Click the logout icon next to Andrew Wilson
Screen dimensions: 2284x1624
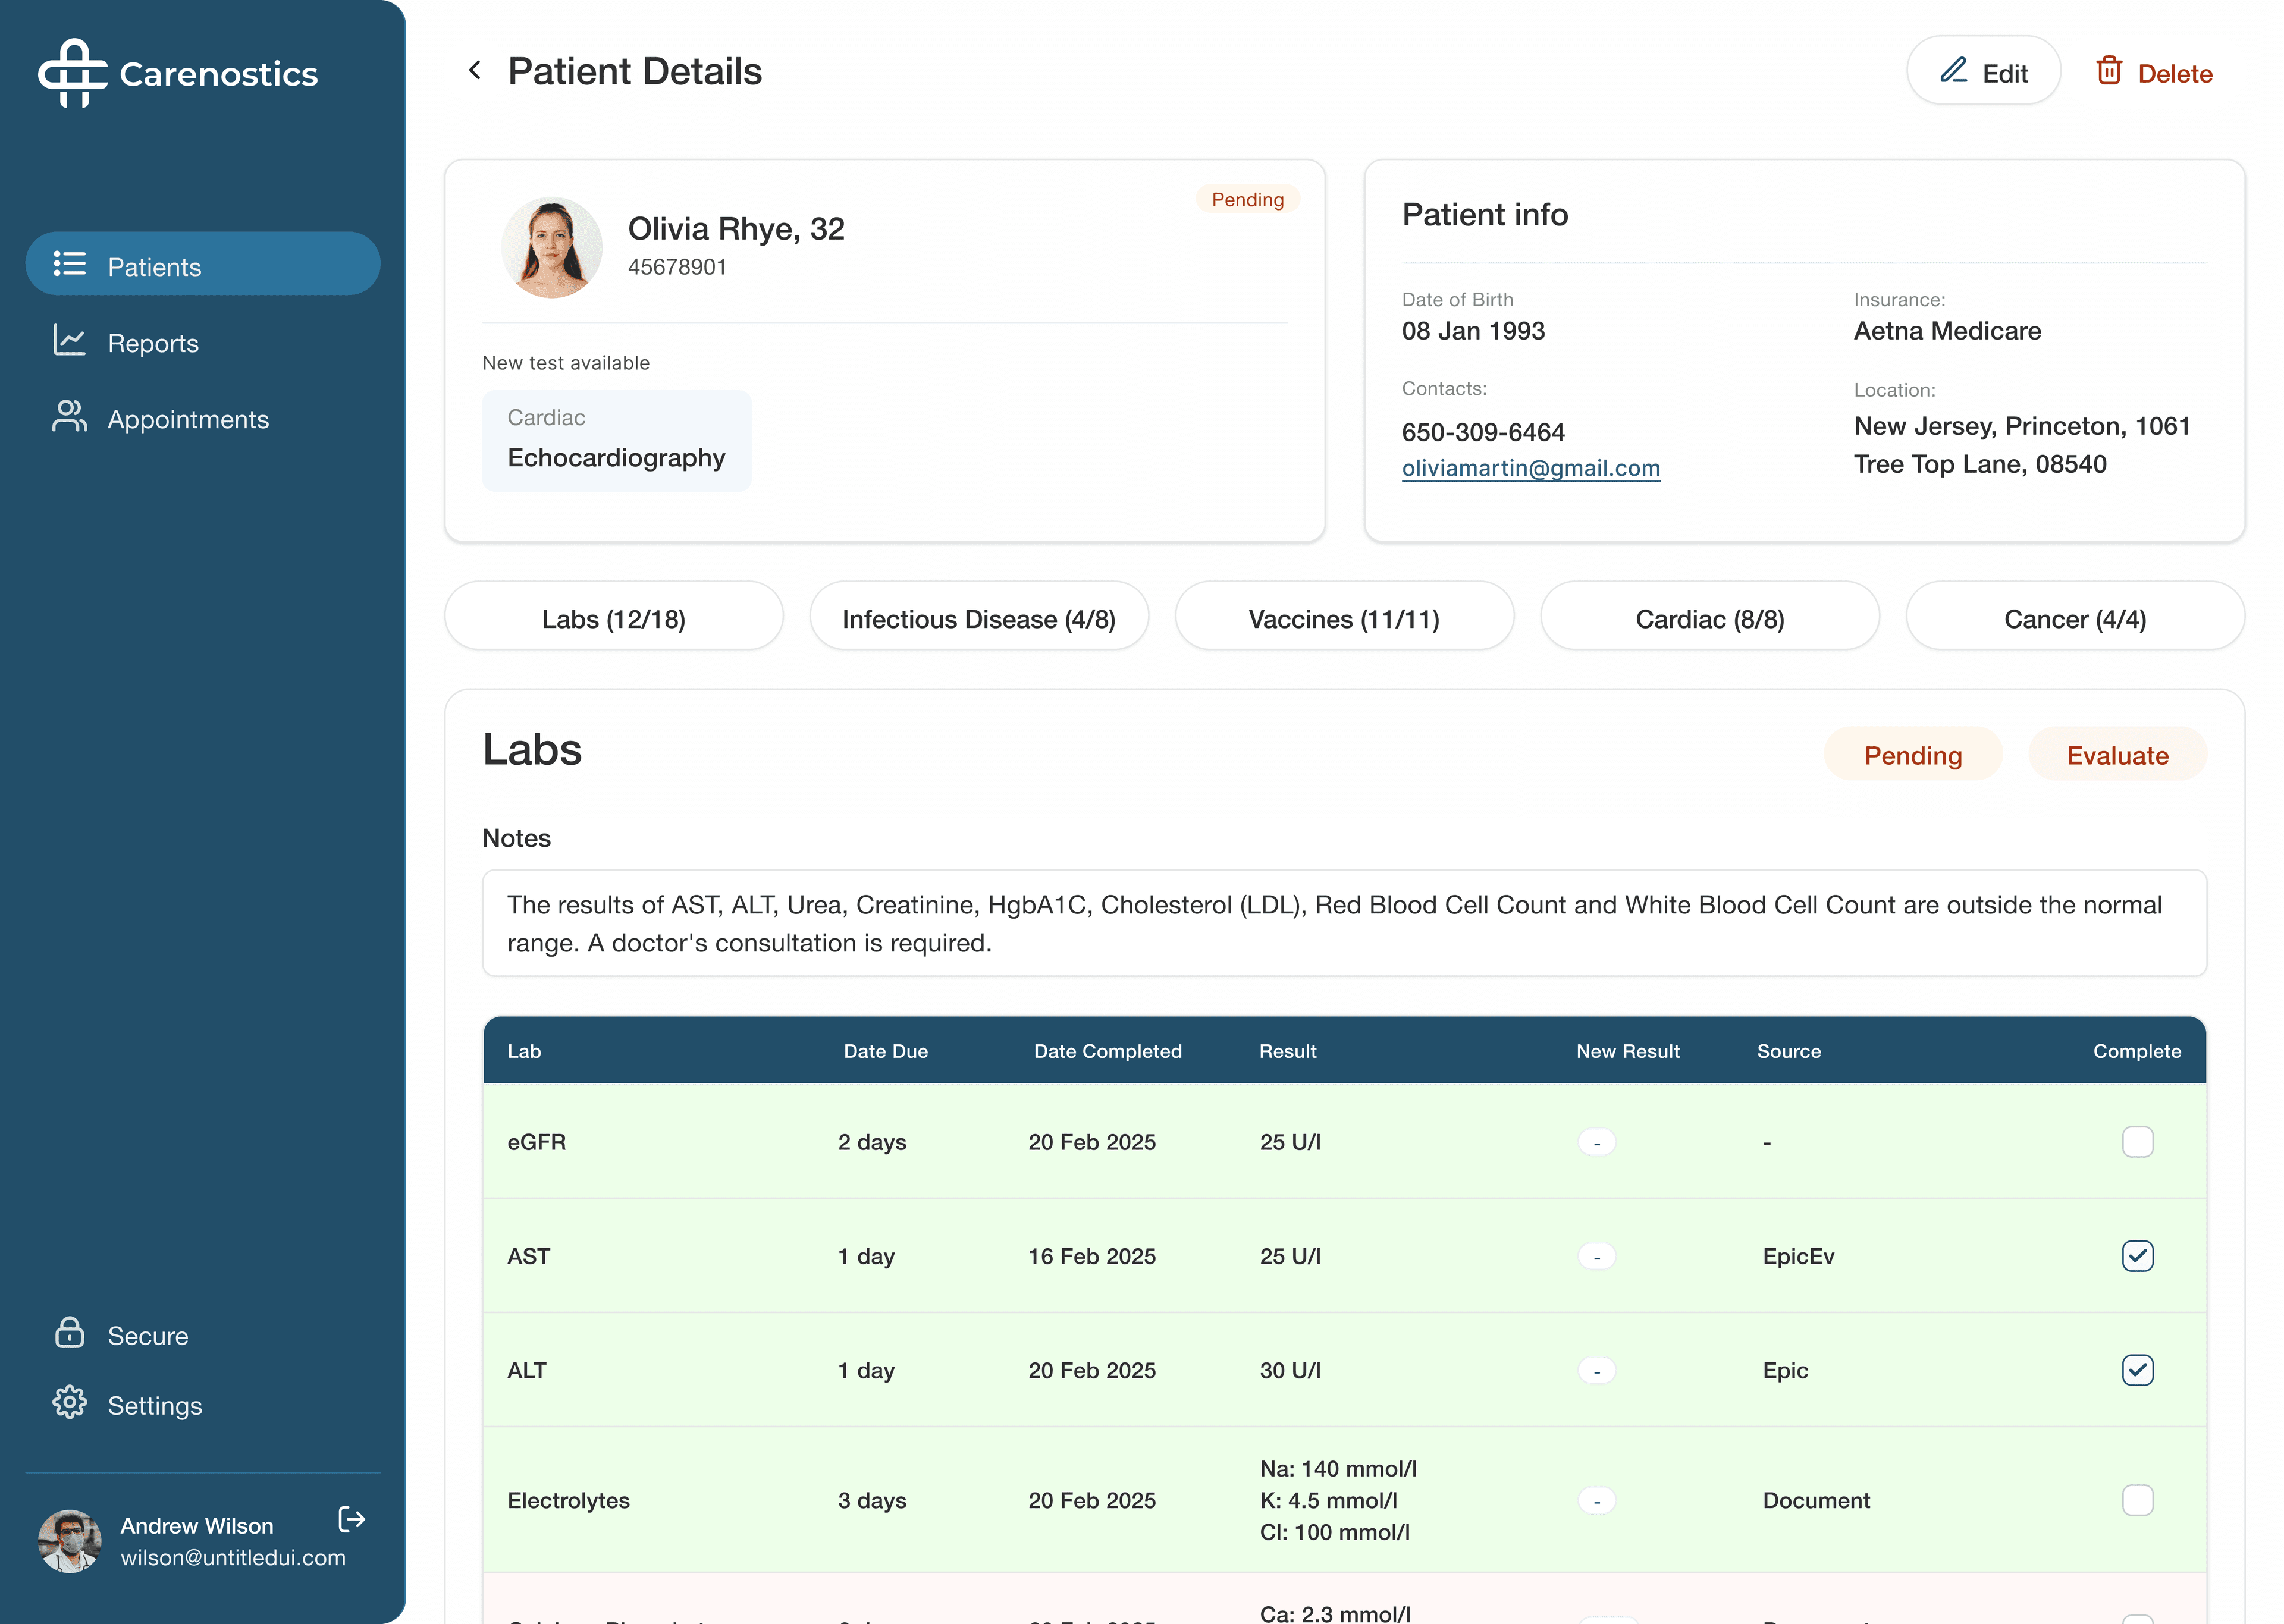352,1519
